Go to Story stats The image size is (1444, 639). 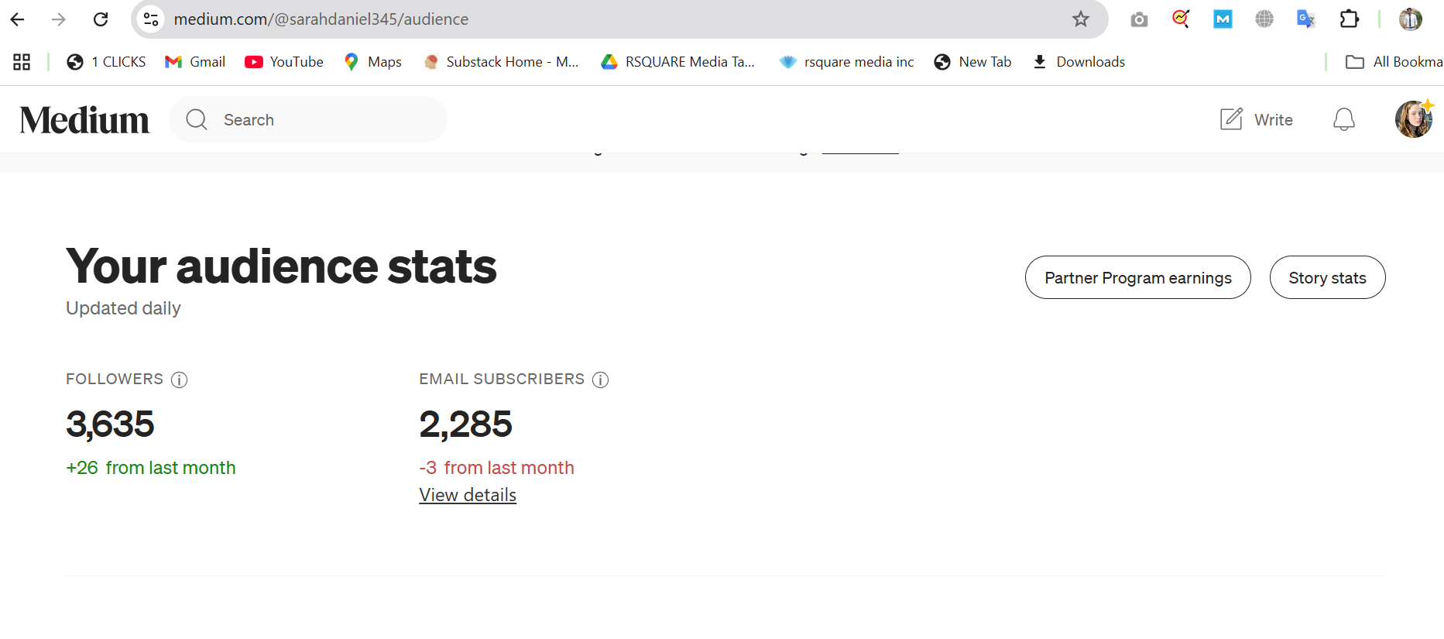click(x=1327, y=277)
